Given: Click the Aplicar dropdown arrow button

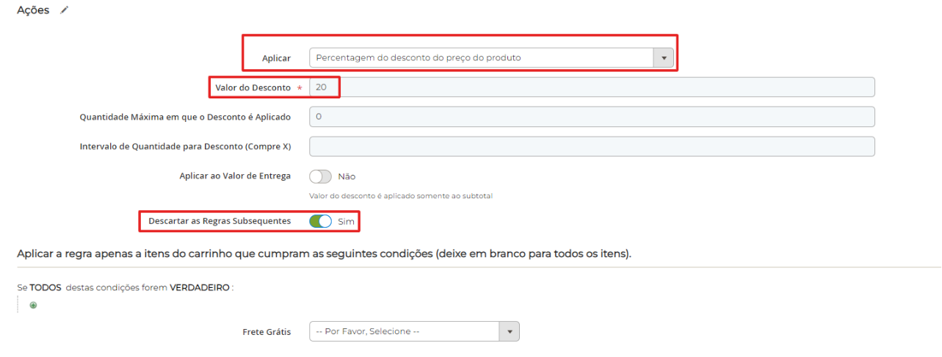Looking at the screenshot, I should pos(664,58).
